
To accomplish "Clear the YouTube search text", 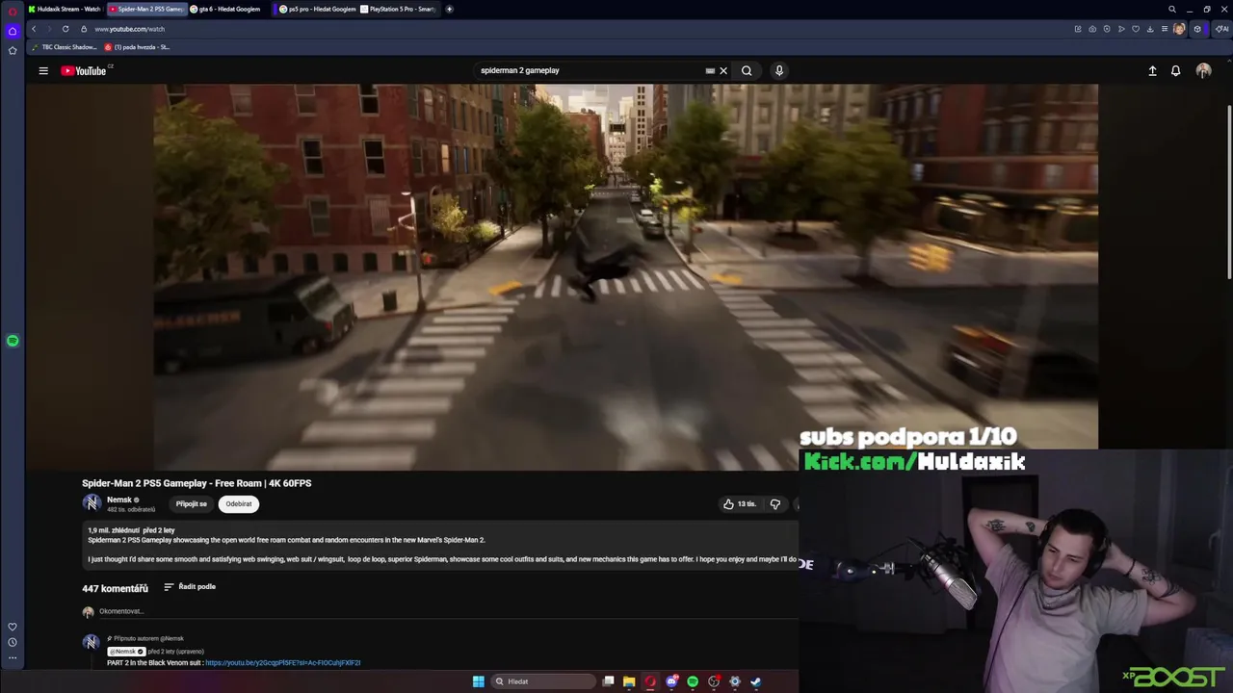I will point(723,70).
